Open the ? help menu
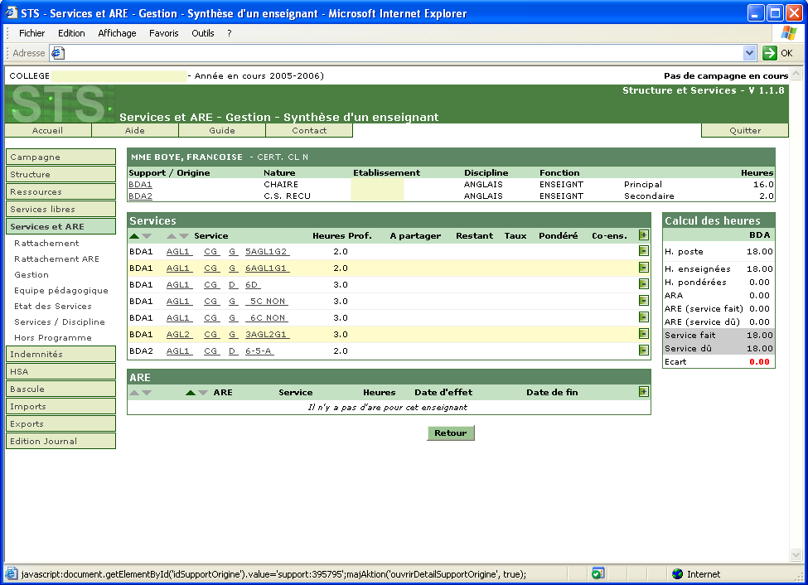The image size is (808, 585). (x=230, y=33)
